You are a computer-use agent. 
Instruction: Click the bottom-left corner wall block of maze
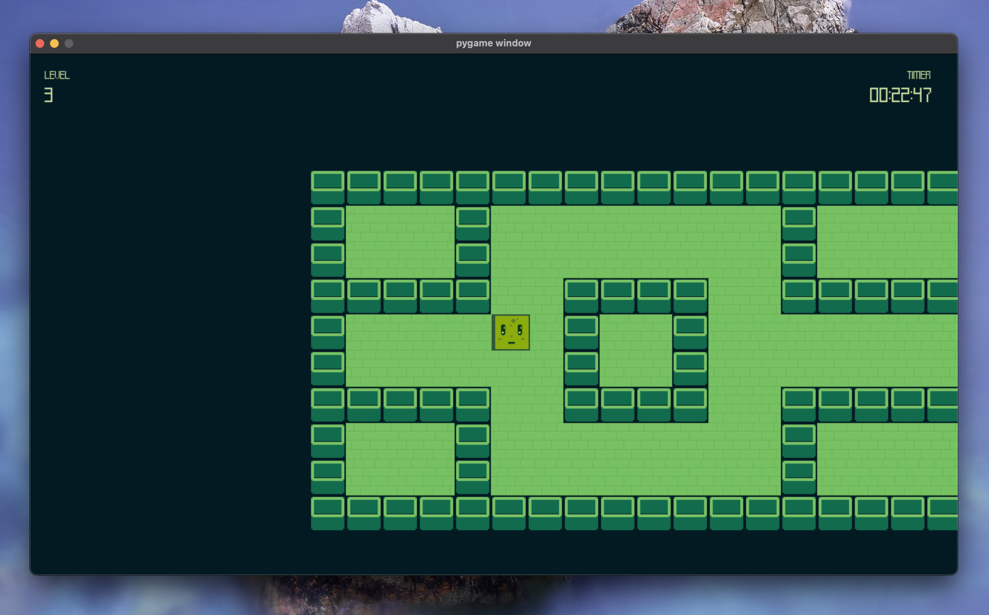pyautogui.click(x=327, y=513)
